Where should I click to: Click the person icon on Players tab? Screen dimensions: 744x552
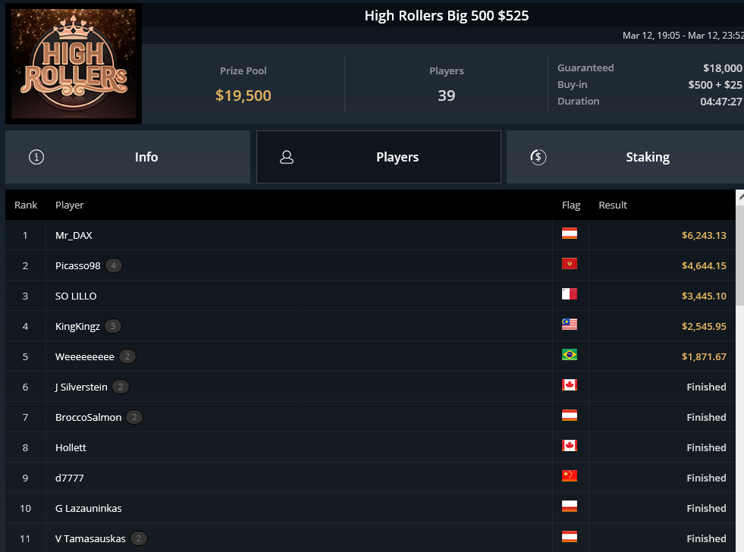[287, 157]
